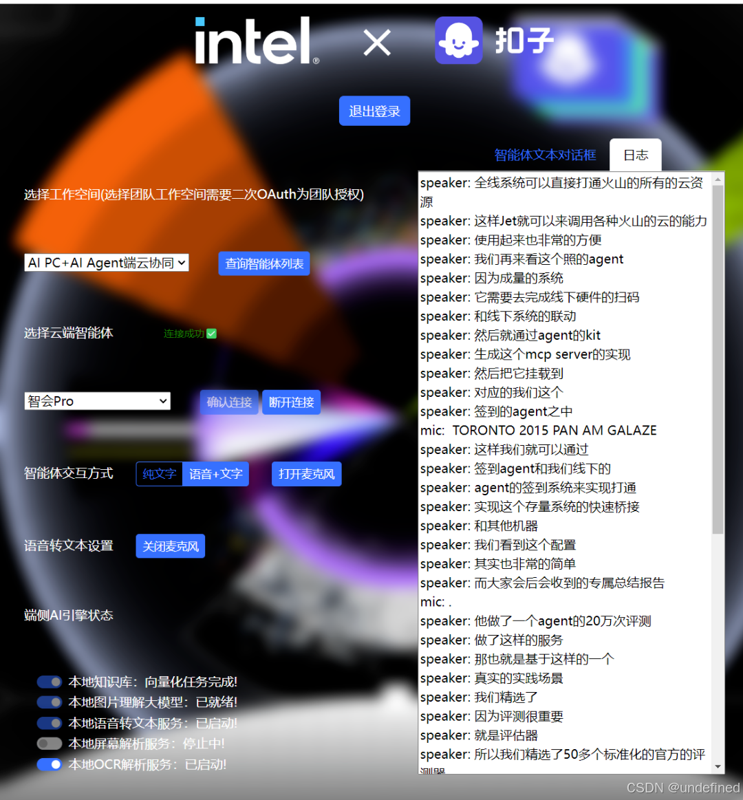Click log line '然后就通过agent的kit'
The width and height of the screenshot is (743, 800).
pyautogui.click(x=510, y=336)
